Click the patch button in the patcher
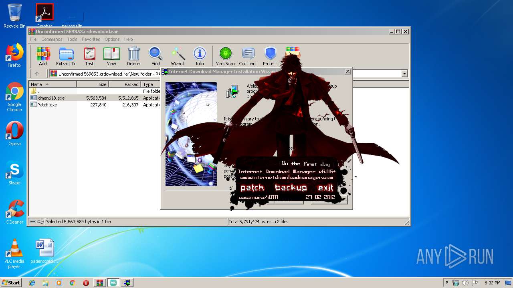The height and width of the screenshot is (288, 513). pos(252,188)
